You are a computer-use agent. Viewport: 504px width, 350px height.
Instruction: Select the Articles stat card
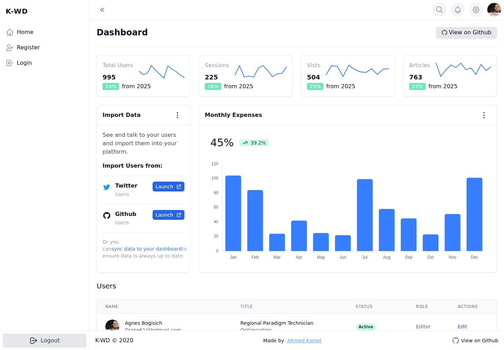click(x=450, y=76)
